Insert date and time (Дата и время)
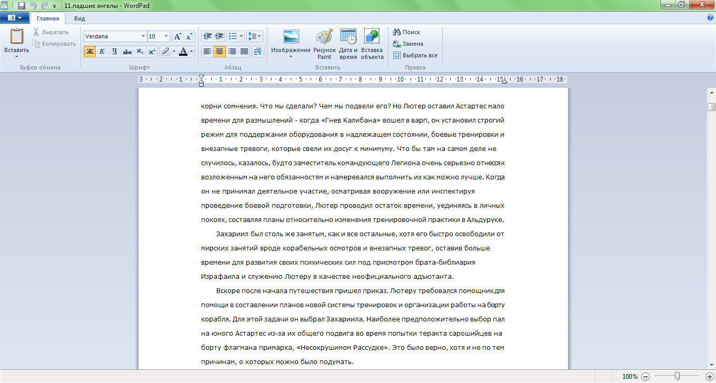 tap(348, 44)
